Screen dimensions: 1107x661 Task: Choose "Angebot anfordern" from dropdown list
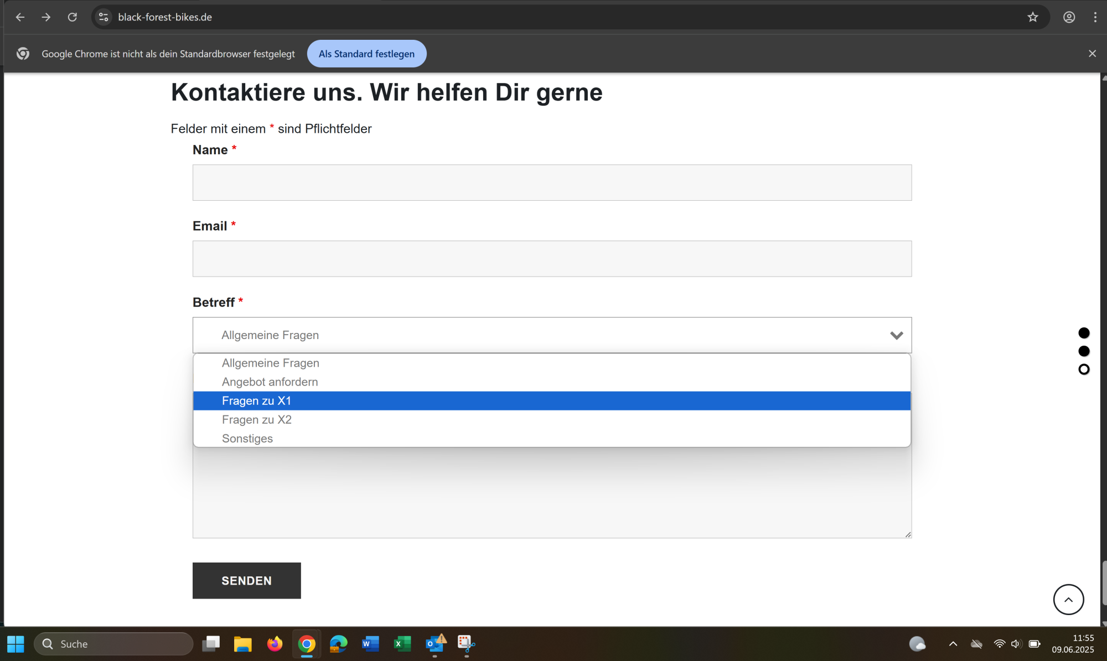(x=270, y=382)
